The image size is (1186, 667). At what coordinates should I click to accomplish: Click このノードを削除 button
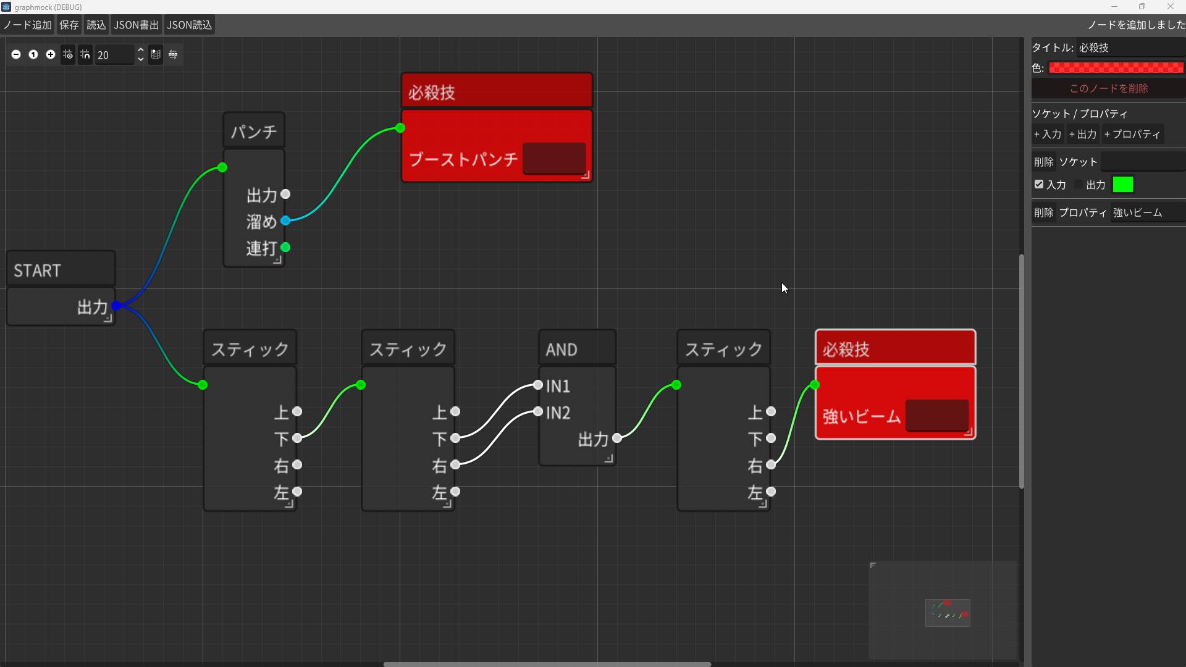pyautogui.click(x=1109, y=88)
